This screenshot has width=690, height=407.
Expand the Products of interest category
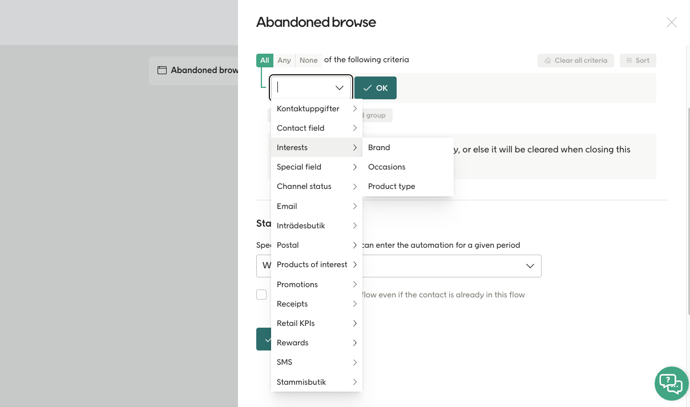(316, 264)
